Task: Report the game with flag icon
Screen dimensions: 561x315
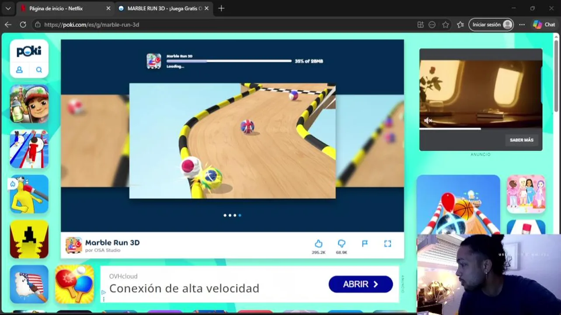Action: [365, 244]
